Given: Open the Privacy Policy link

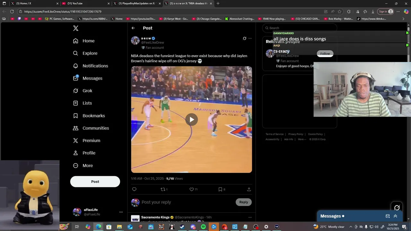Looking at the screenshot, I should pyautogui.click(x=296, y=134).
